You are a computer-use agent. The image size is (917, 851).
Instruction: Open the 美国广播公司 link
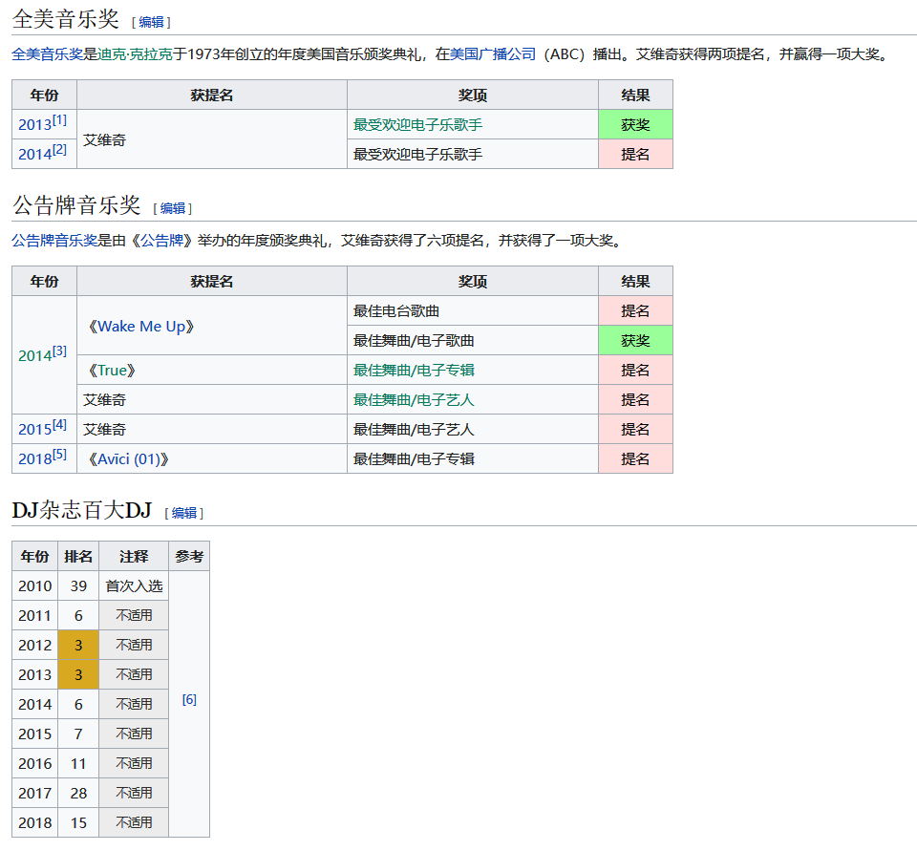coord(493,54)
